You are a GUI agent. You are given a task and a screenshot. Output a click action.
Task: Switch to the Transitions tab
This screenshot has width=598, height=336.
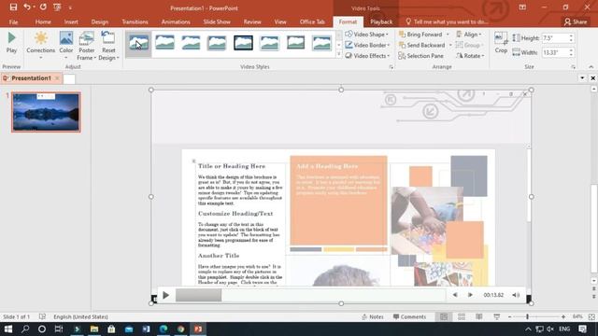(135, 21)
